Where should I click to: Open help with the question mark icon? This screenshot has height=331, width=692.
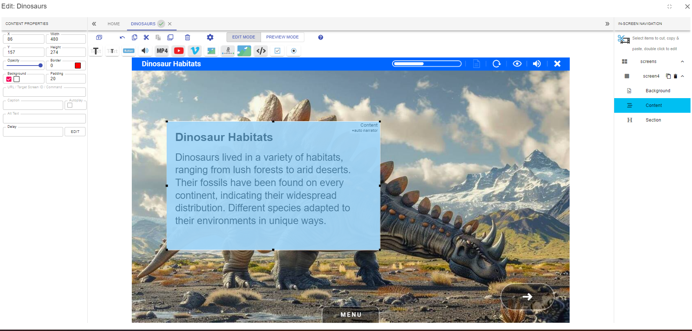point(320,37)
